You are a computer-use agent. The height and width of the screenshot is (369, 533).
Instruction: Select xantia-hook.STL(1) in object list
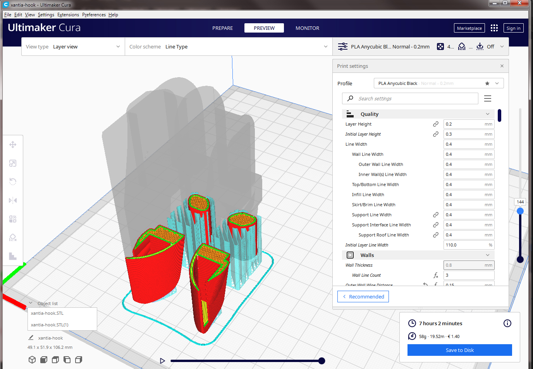click(62, 325)
